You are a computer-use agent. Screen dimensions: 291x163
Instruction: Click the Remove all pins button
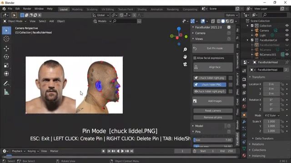[213, 117]
